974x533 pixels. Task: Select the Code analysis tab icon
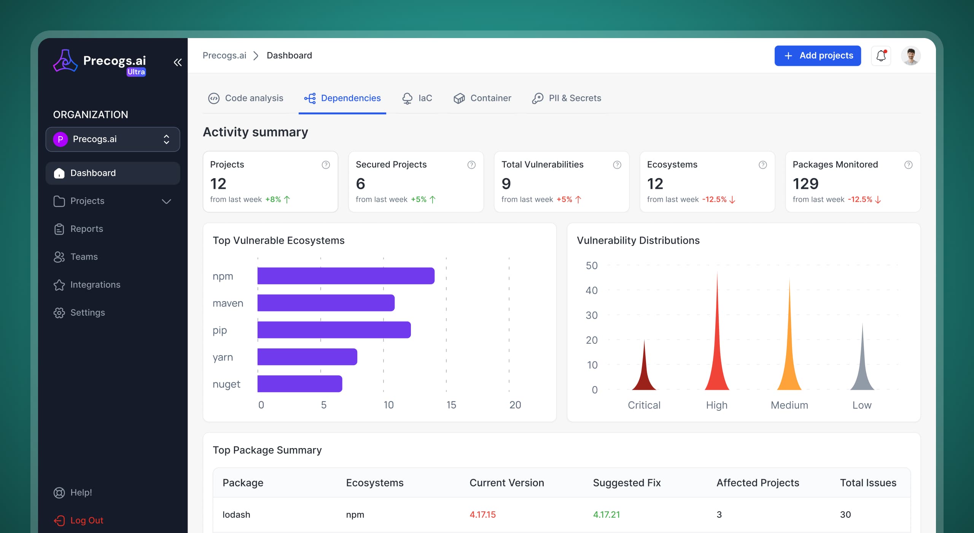click(214, 98)
